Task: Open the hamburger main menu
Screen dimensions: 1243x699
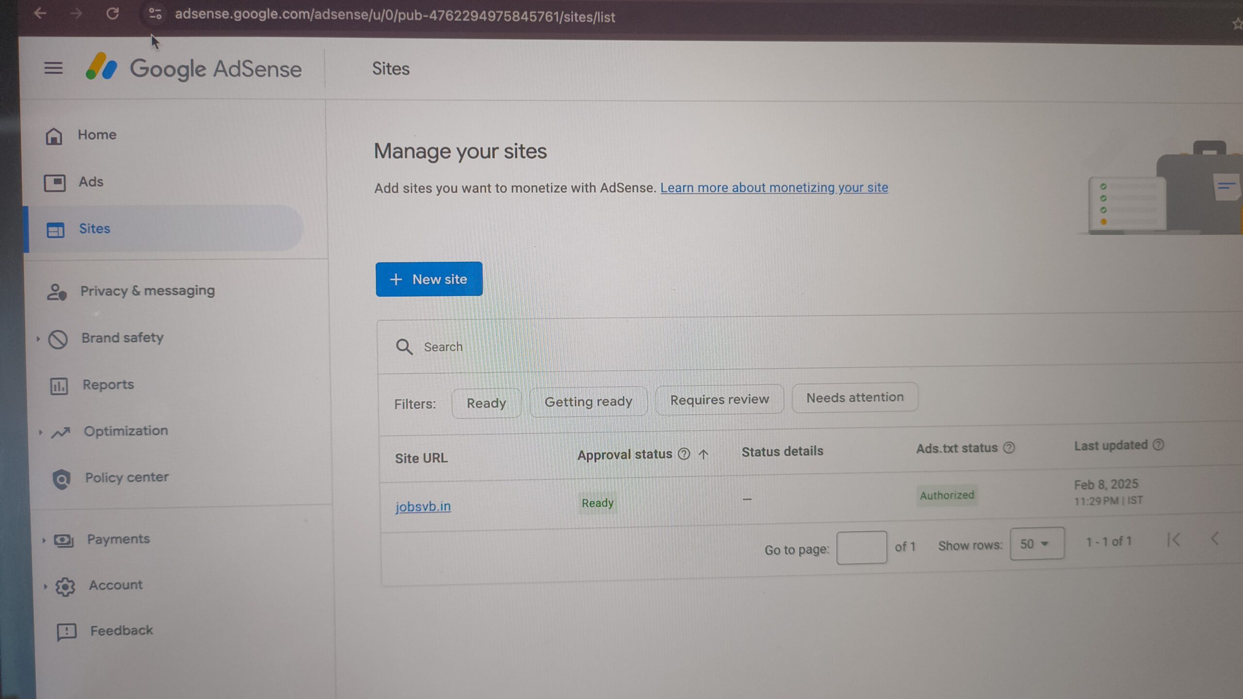Action: [x=53, y=68]
